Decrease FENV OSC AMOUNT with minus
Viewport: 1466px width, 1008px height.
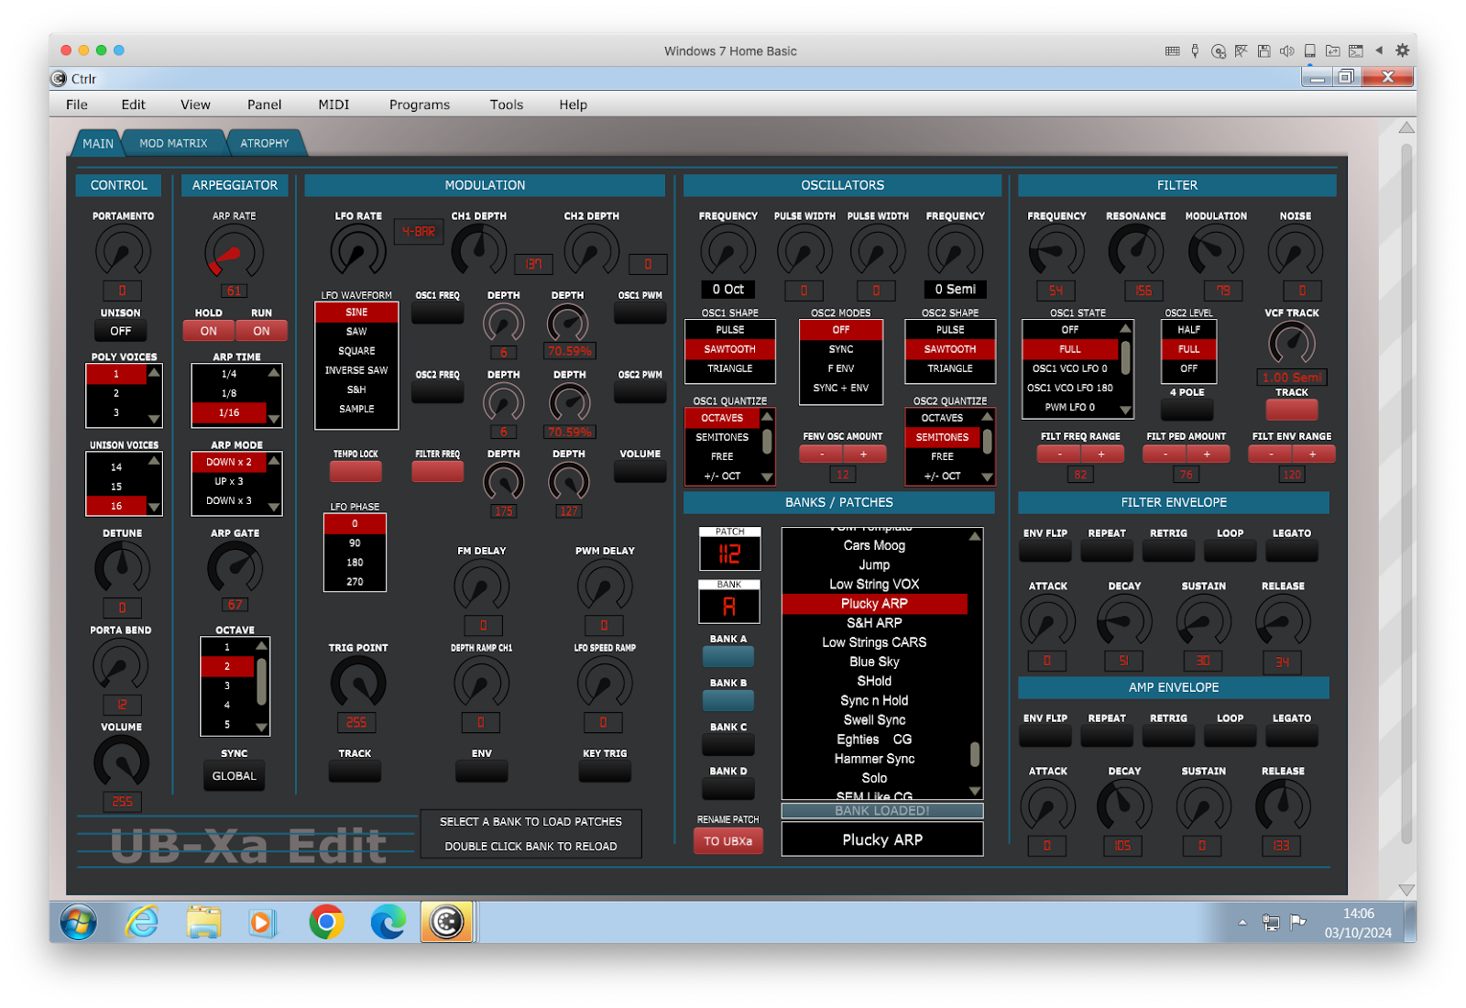[x=822, y=455]
